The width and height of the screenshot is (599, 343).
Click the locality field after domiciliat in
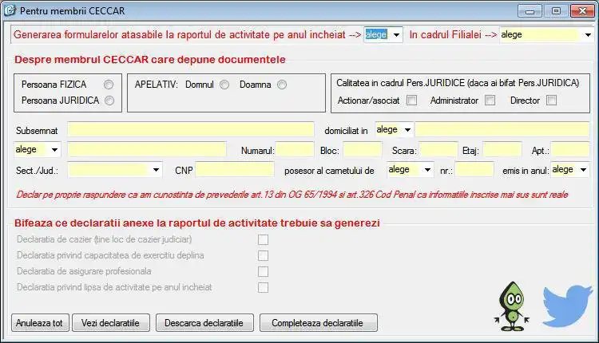[x=502, y=130]
